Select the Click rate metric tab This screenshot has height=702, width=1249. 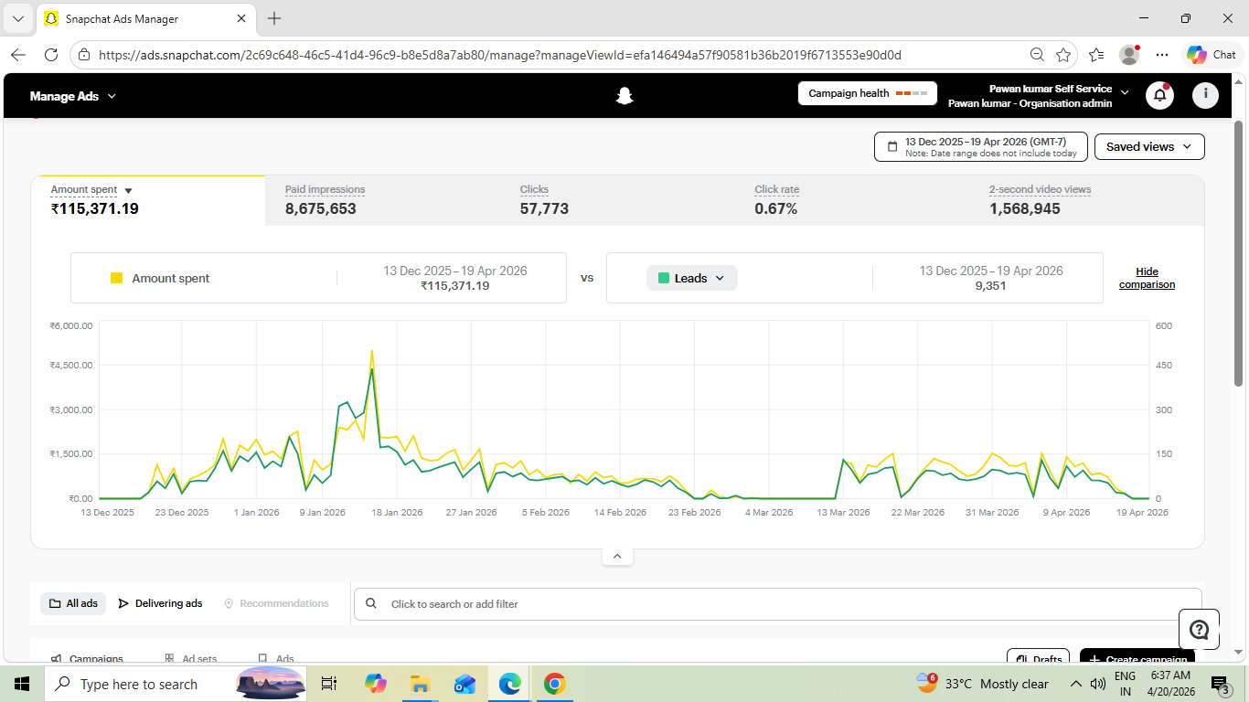pos(852,200)
